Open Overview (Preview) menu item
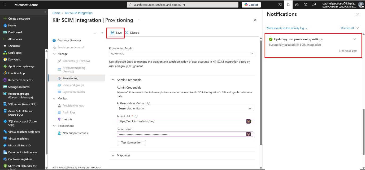The width and height of the screenshot is (365, 170). click(x=69, y=40)
